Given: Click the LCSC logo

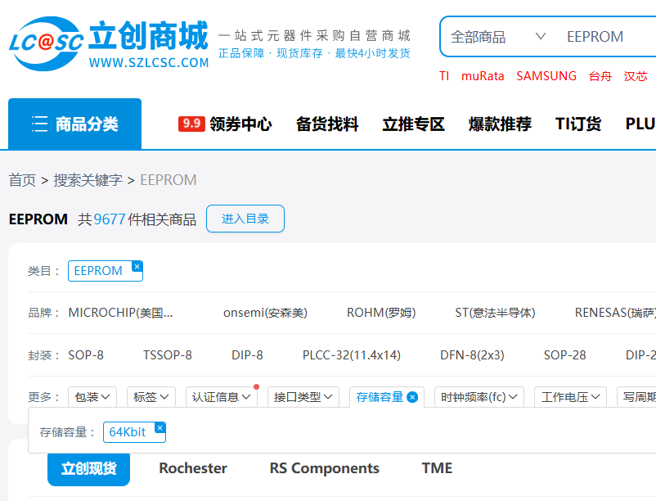Looking at the screenshot, I should click(x=109, y=44).
